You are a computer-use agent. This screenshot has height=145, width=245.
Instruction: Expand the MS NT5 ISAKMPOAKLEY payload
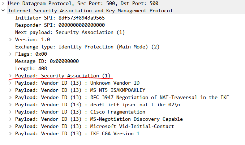10,90
